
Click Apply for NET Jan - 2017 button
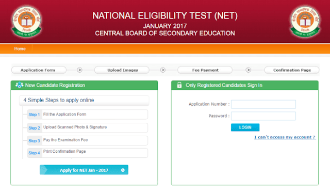coord(84,170)
